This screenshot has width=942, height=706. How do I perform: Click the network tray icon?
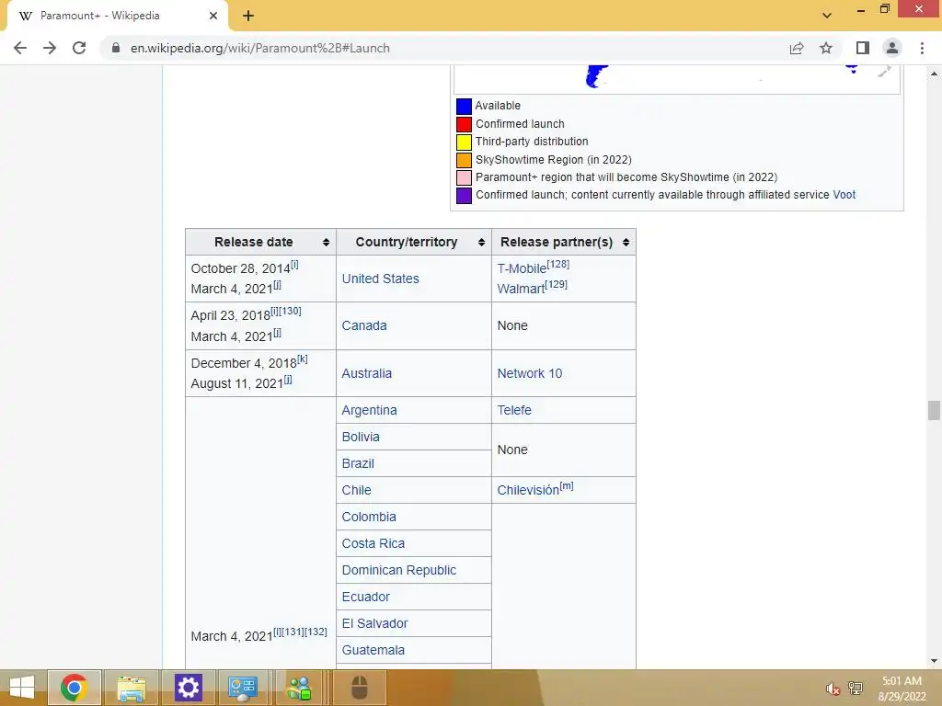[x=855, y=688]
